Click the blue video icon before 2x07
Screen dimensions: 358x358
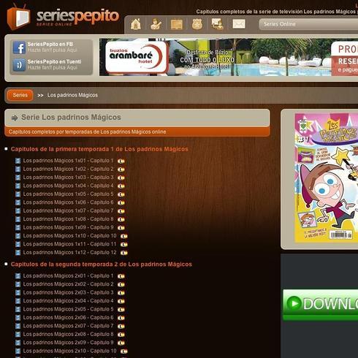[x=18, y=326]
